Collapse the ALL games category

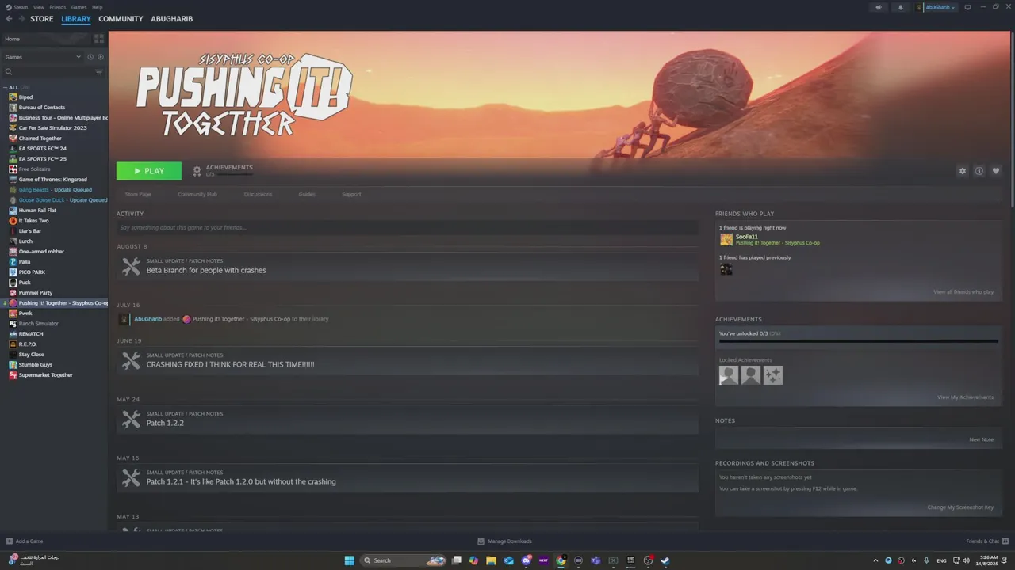(x=5, y=87)
